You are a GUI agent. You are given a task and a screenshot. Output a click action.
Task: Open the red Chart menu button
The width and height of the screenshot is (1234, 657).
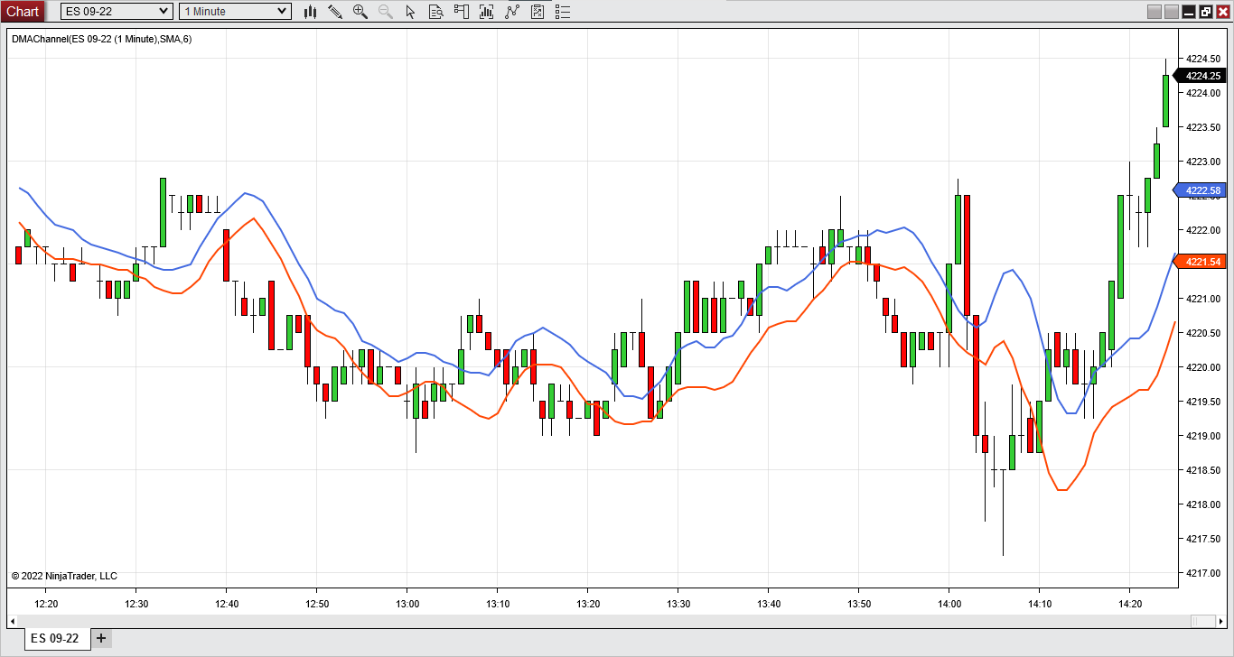coord(23,11)
